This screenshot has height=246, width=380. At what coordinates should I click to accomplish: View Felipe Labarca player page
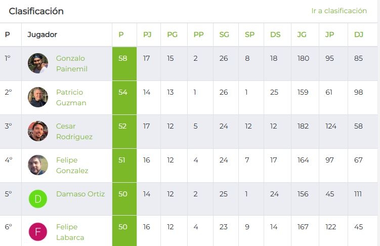pos(70,232)
